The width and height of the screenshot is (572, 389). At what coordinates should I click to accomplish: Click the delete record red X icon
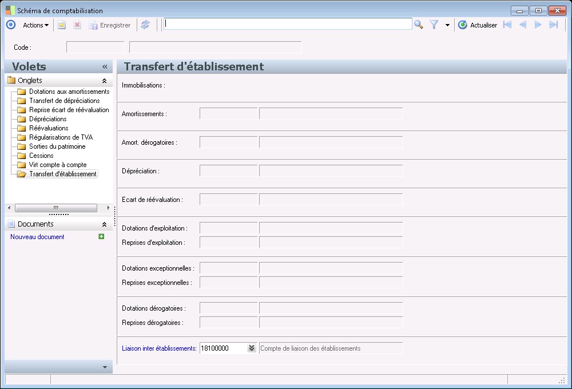coord(77,25)
